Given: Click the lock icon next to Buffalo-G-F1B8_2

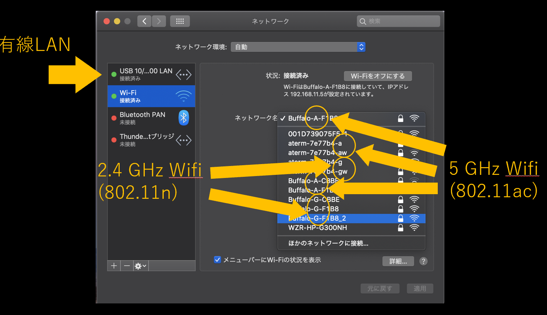Looking at the screenshot, I should pos(400,218).
